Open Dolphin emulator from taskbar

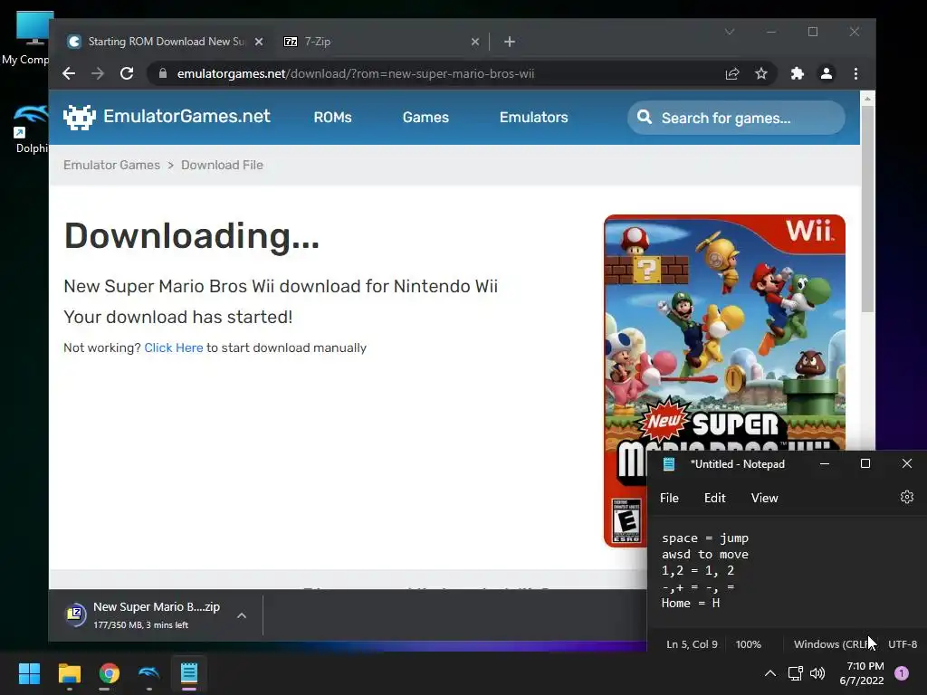coord(149,673)
